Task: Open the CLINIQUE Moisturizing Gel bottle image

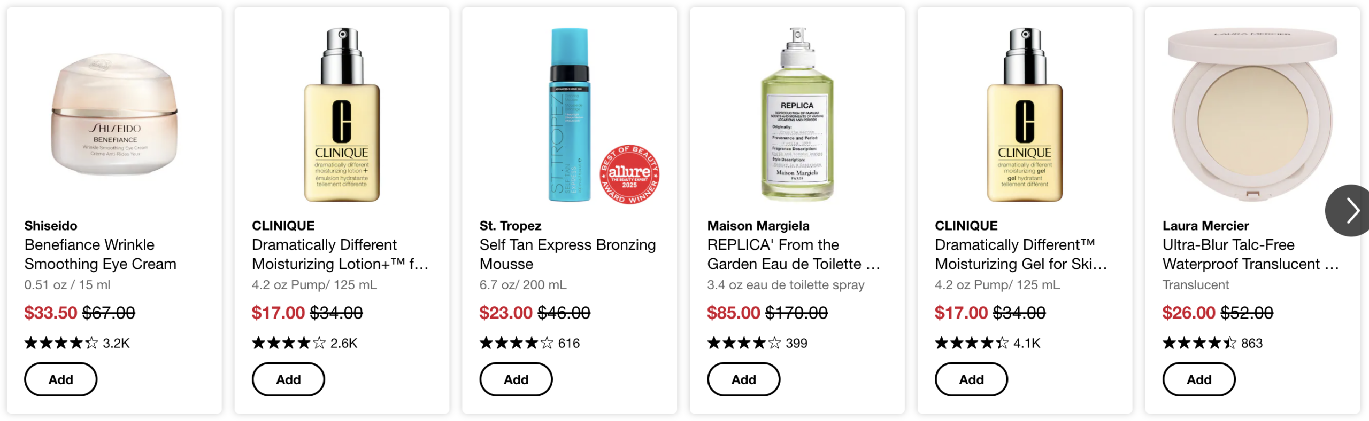Action: (x=1024, y=115)
